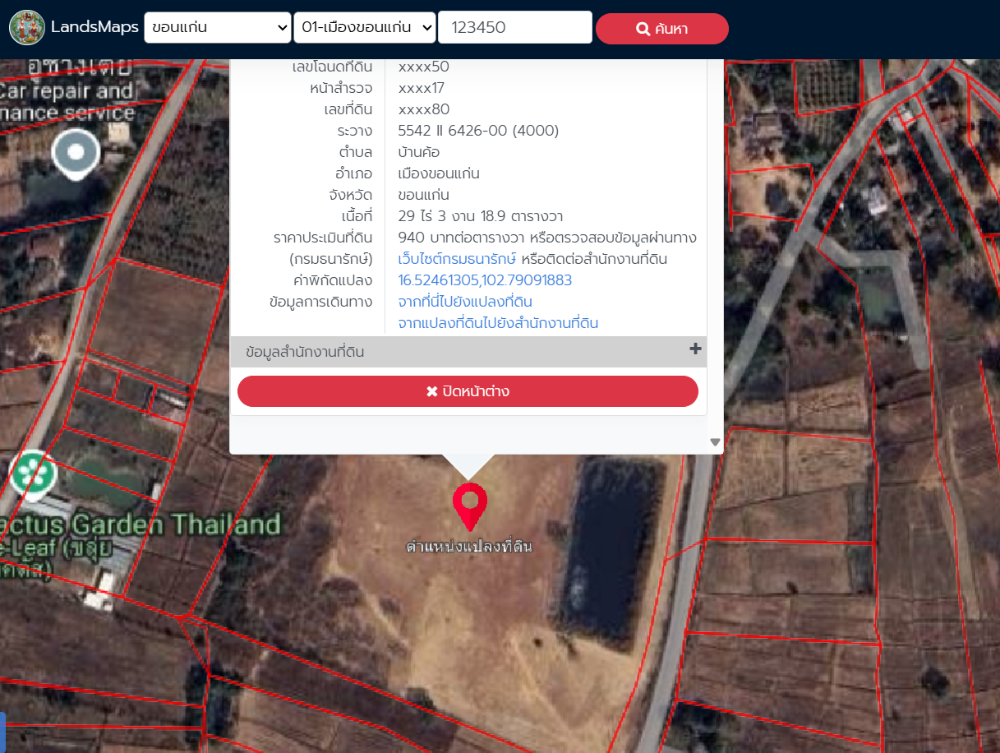The height and width of the screenshot is (753, 1000).
Task: Close the popup with ปิดหน้าต่าง button
Action: pyautogui.click(x=468, y=391)
